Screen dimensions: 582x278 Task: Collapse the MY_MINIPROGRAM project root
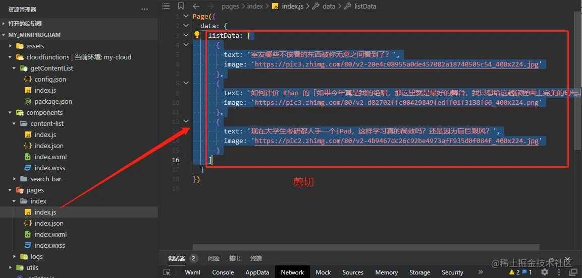pos(4,35)
